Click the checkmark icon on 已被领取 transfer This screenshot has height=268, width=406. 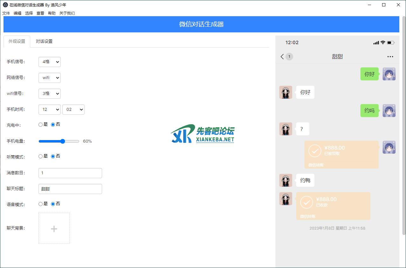point(315,151)
